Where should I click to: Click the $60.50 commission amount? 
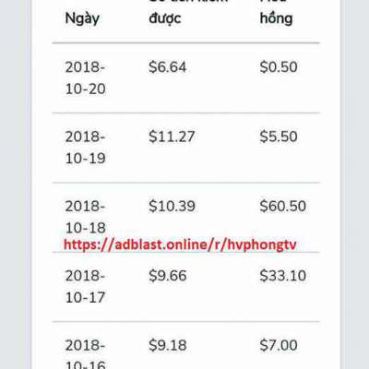tap(283, 206)
